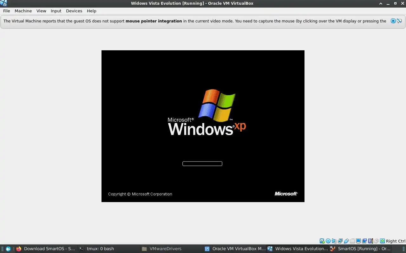406x253 pixels.
Task: Click the USB devices status icon
Action: tap(346, 241)
